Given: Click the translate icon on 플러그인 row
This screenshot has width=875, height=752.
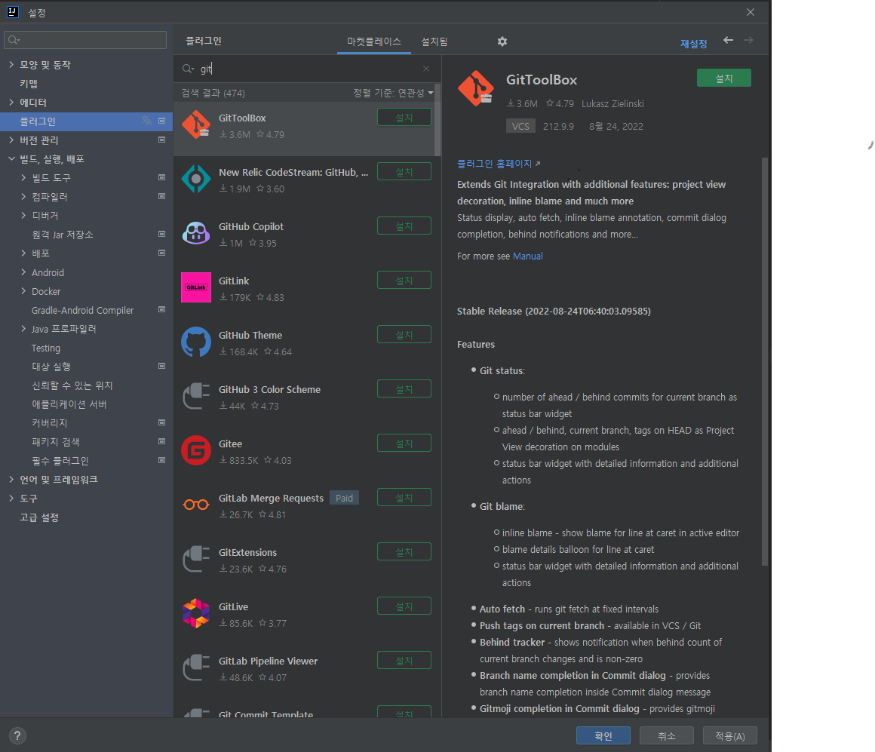Looking at the screenshot, I should [x=147, y=121].
